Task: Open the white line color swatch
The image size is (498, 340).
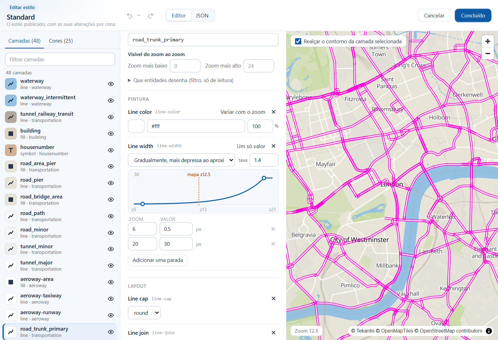Action: click(x=136, y=126)
